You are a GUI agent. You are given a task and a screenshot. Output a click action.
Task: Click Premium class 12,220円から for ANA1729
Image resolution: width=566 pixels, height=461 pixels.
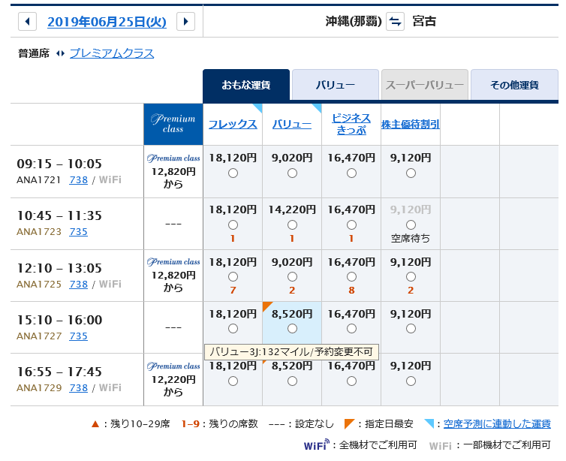coord(173,379)
